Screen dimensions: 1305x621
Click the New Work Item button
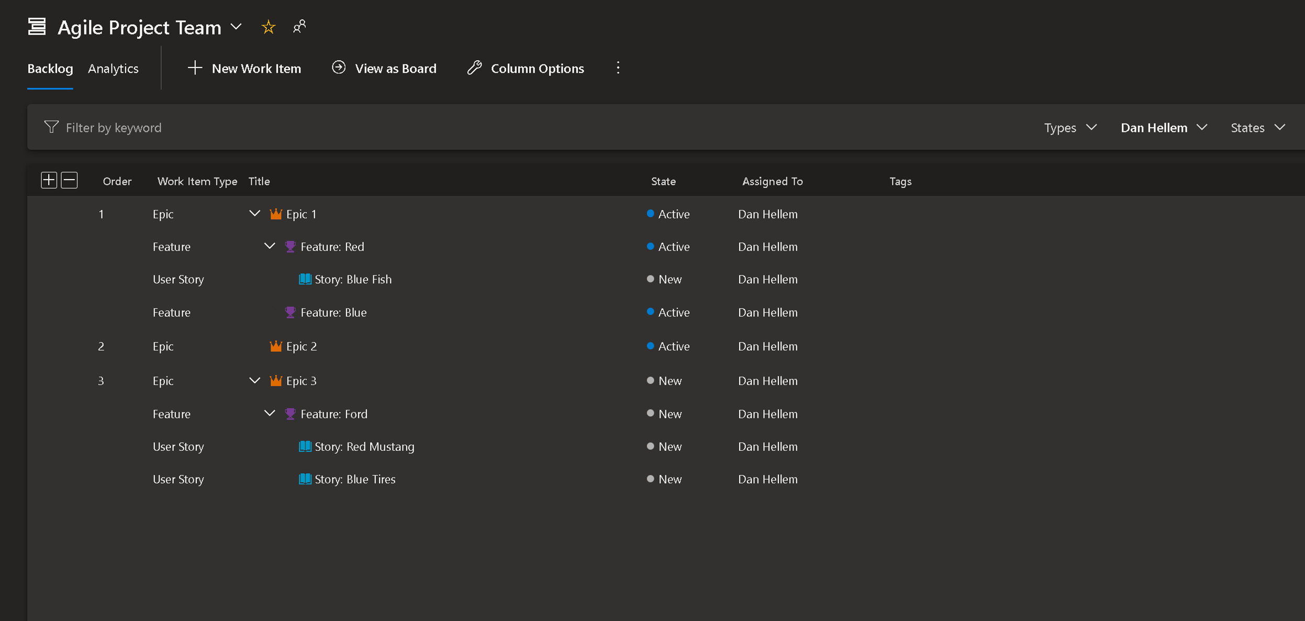[244, 69]
